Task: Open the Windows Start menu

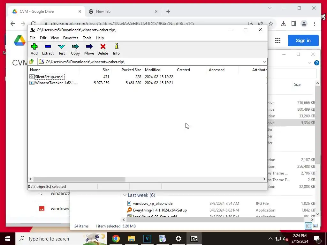Action: pyautogui.click(x=8, y=239)
